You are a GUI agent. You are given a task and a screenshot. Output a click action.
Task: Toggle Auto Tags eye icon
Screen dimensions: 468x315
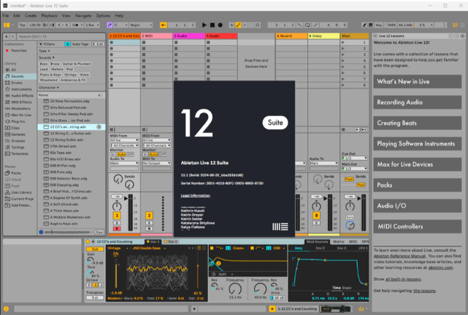(x=67, y=44)
